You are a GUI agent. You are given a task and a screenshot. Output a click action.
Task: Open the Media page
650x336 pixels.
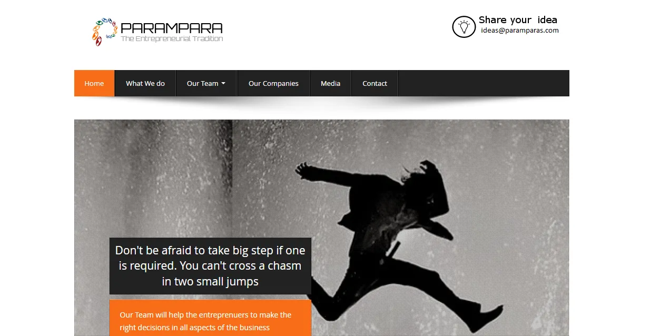330,83
